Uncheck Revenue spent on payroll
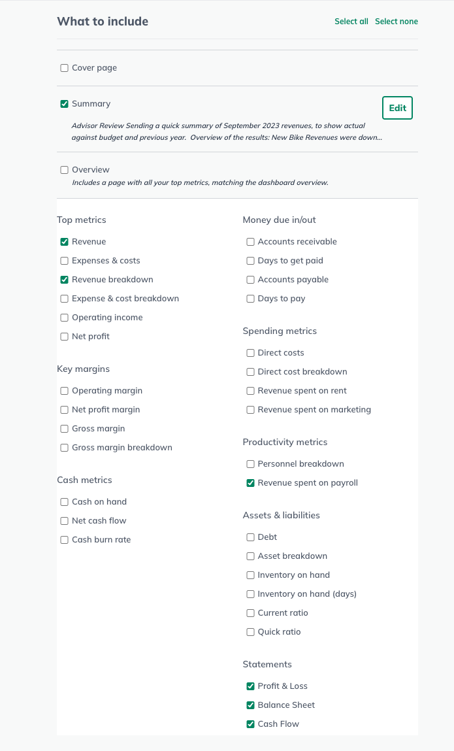454x751 pixels. (250, 482)
